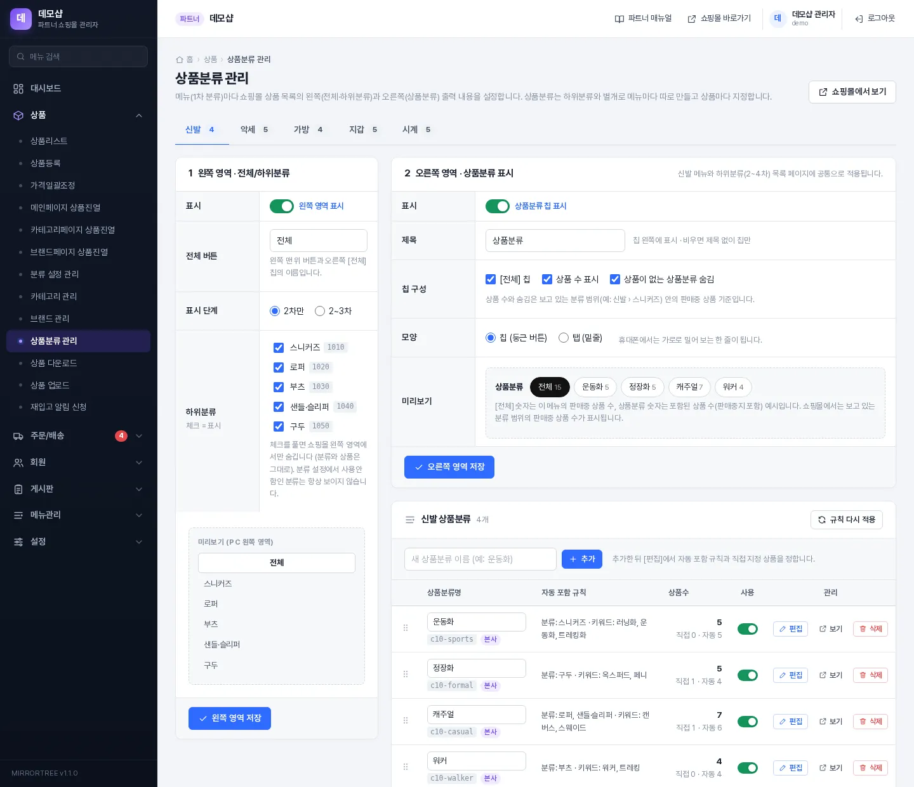Image resolution: width=914 pixels, height=787 pixels.
Task: Expand the 메뉴관리 section chevron
Action: click(139, 515)
